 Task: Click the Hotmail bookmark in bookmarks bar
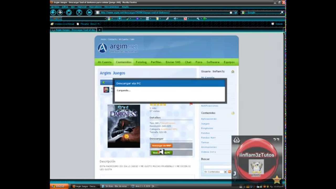[x=63, y=24]
